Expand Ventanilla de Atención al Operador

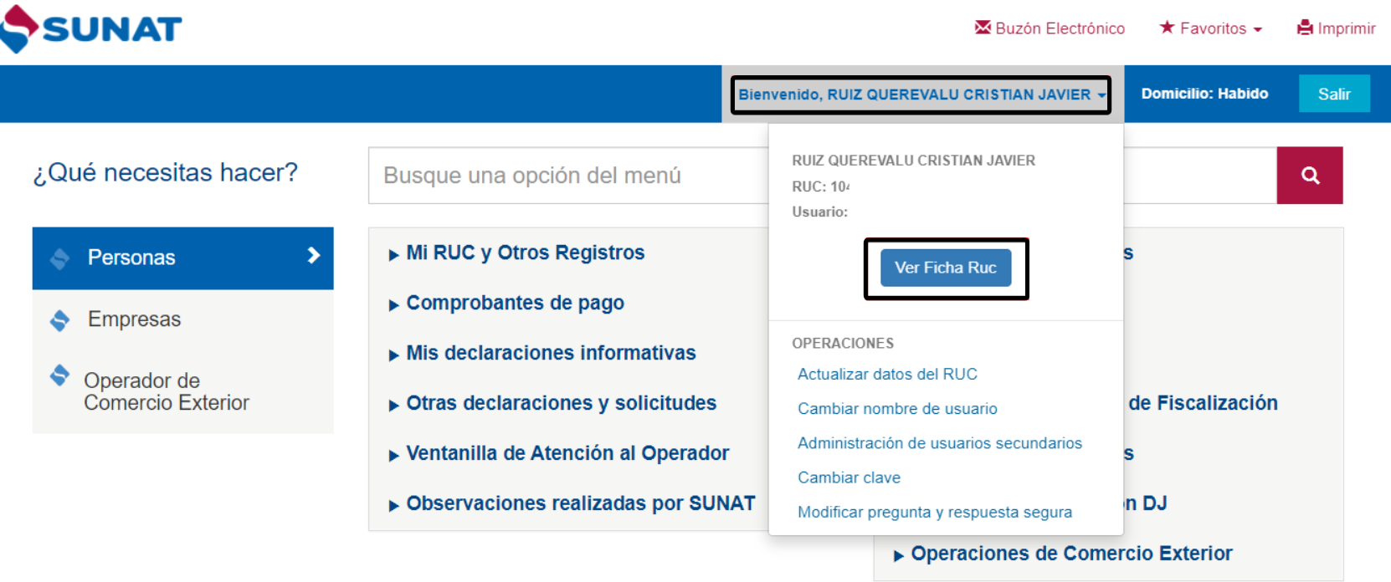[x=558, y=453]
